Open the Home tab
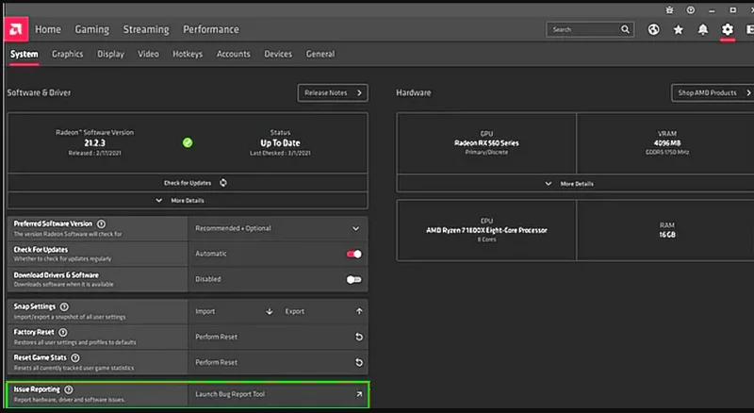This screenshot has height=413, width=754. tap(48, 29)
